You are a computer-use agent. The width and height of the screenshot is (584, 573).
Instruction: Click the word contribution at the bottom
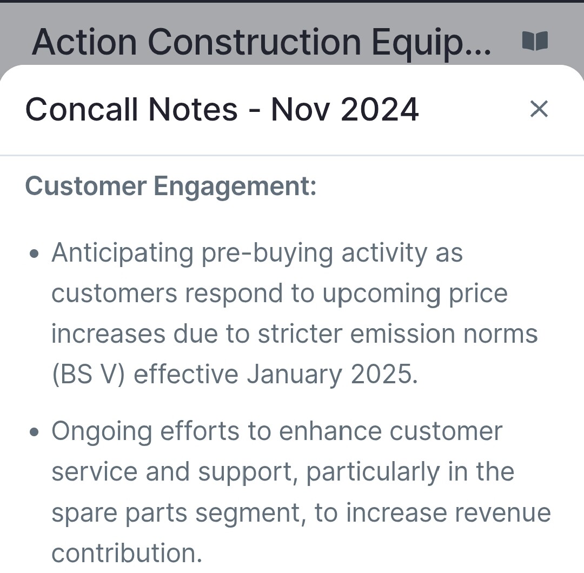tap(127, 553)
